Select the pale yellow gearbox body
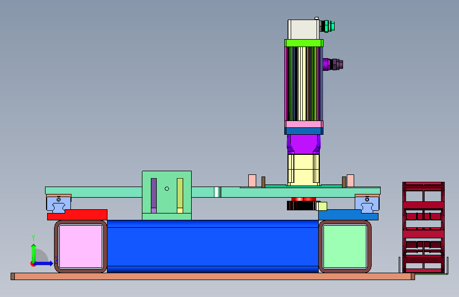This screenshot has height=297, width=459. click(304, 170)
